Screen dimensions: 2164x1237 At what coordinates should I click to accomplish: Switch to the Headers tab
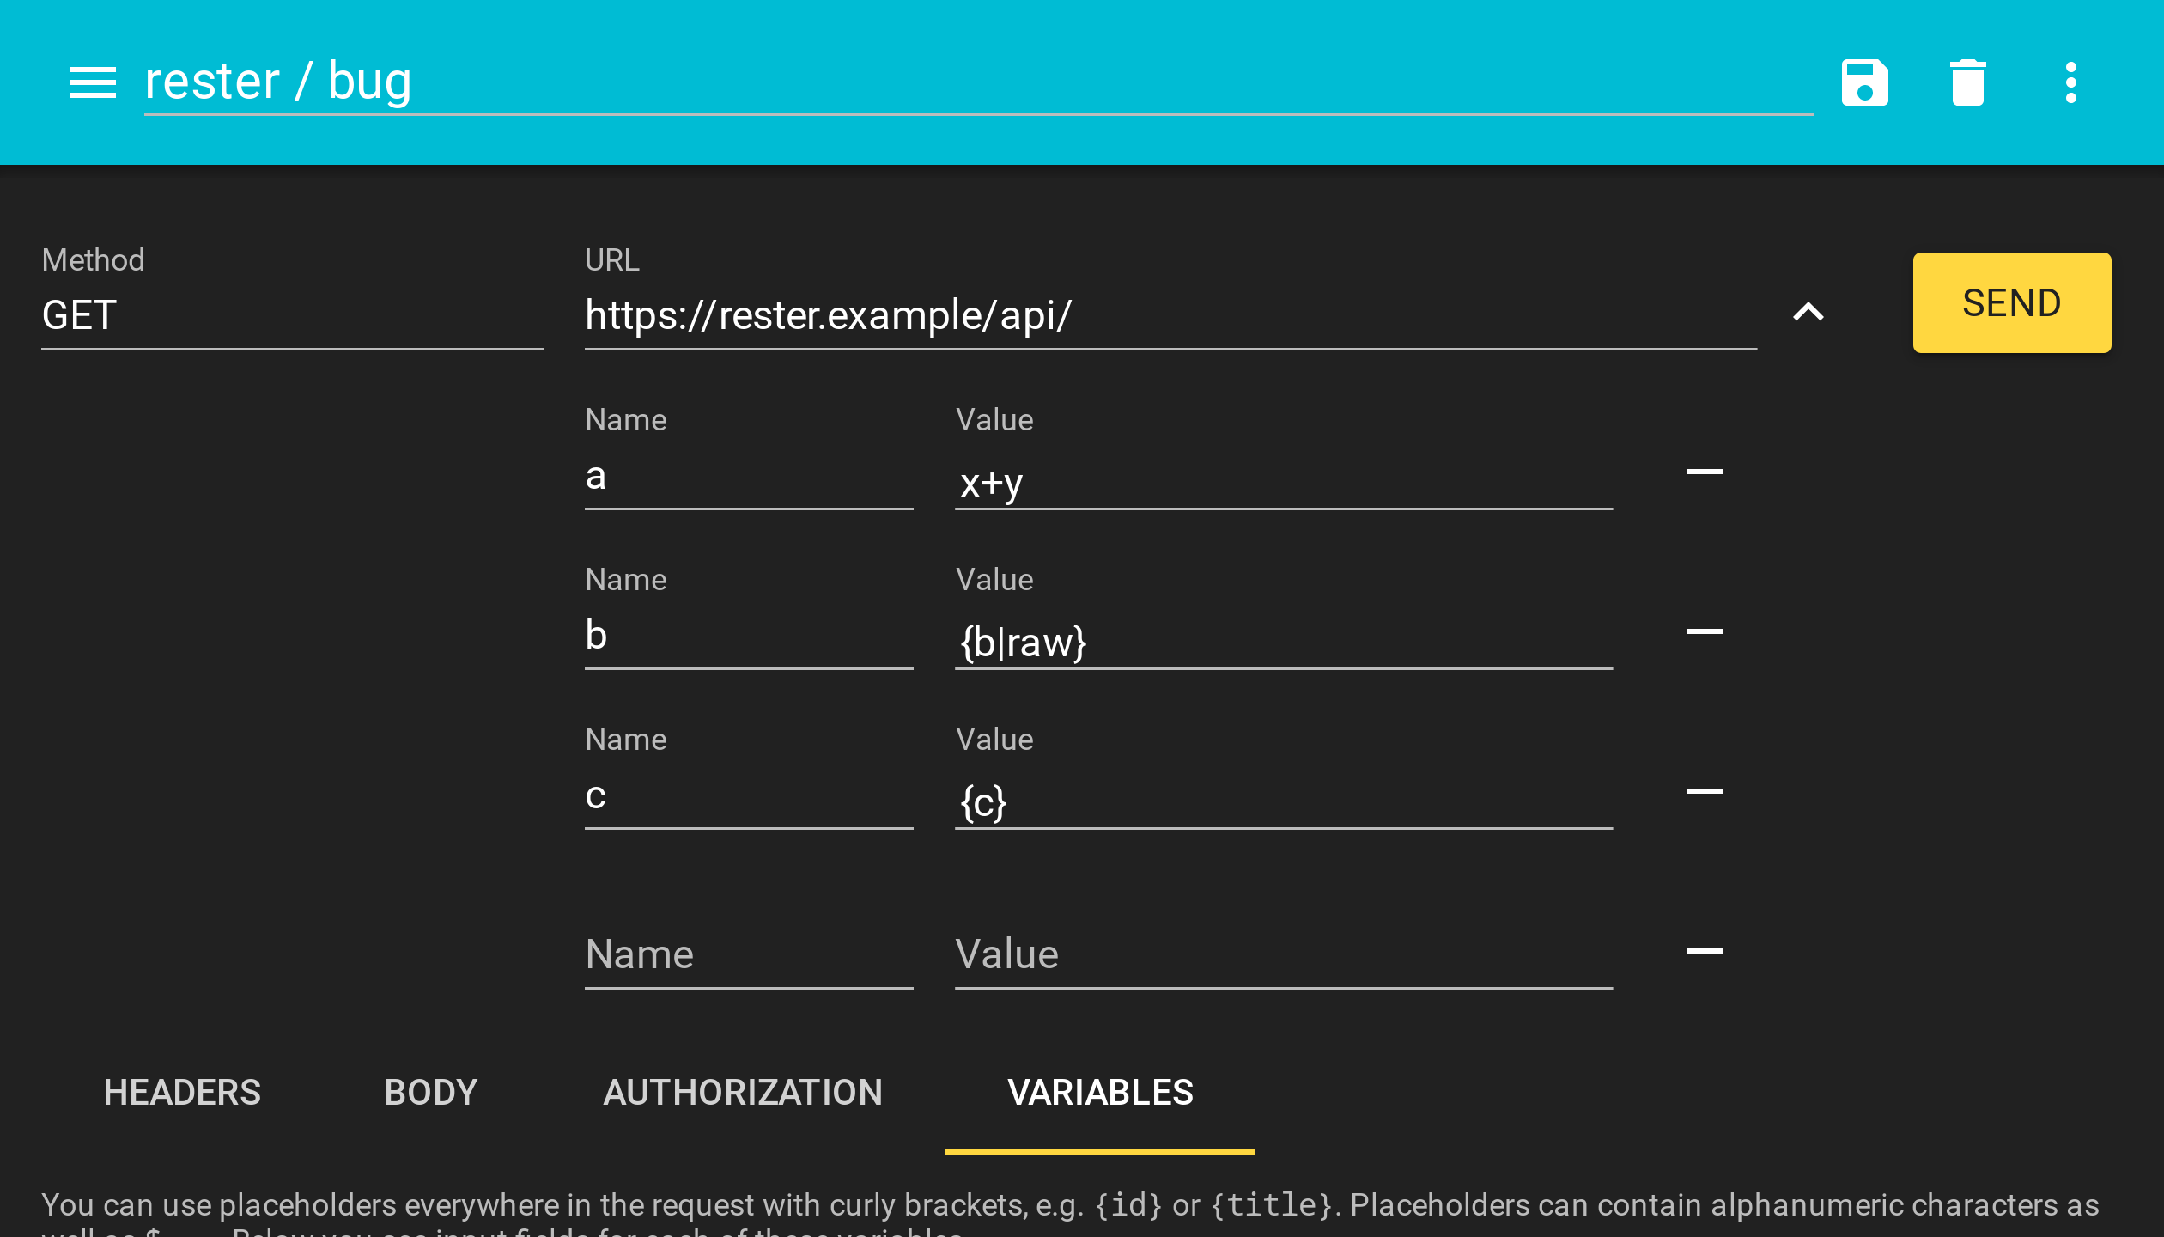point(182,1093)
